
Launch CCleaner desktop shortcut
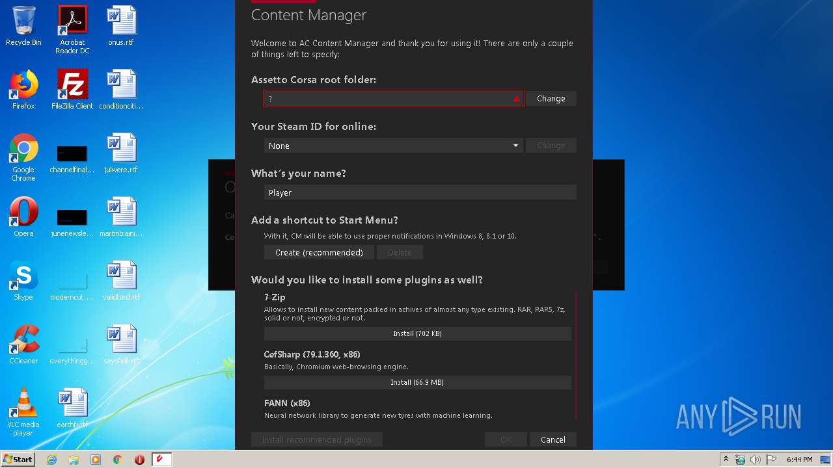coord(23,344)
